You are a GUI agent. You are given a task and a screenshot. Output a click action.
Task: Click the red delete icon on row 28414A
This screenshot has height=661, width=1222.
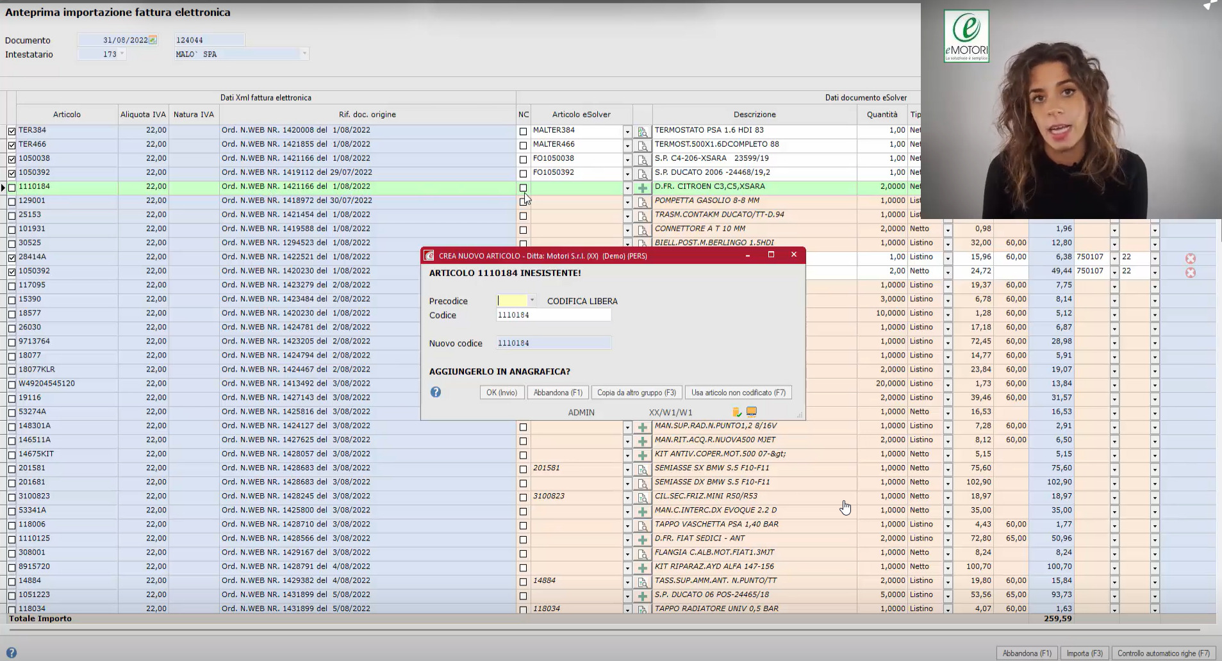1190,258
